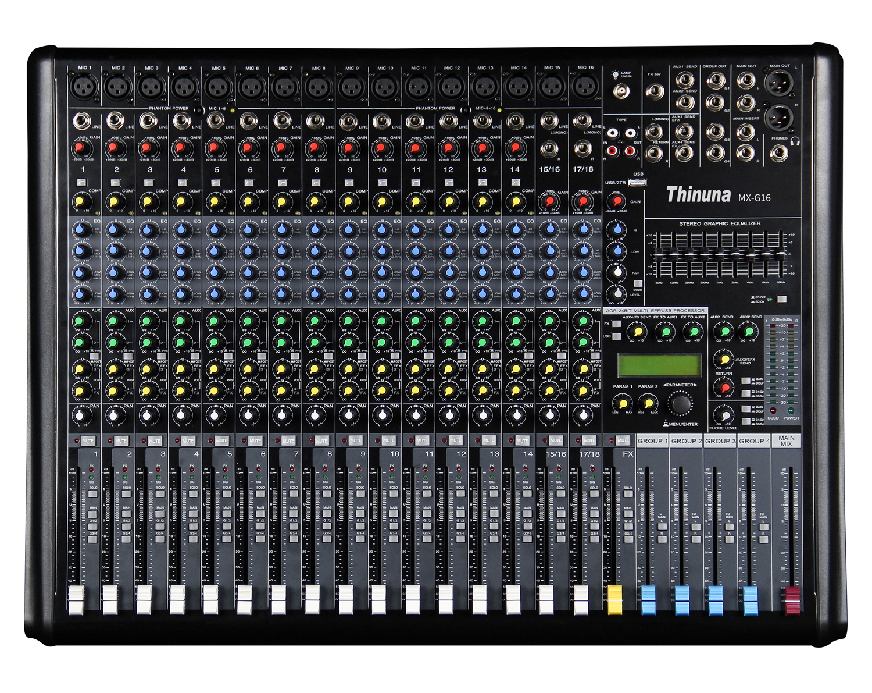Click the yellow PARAM 1 knob
This screenshot has height=693, width=872.
tap(623, 403)
